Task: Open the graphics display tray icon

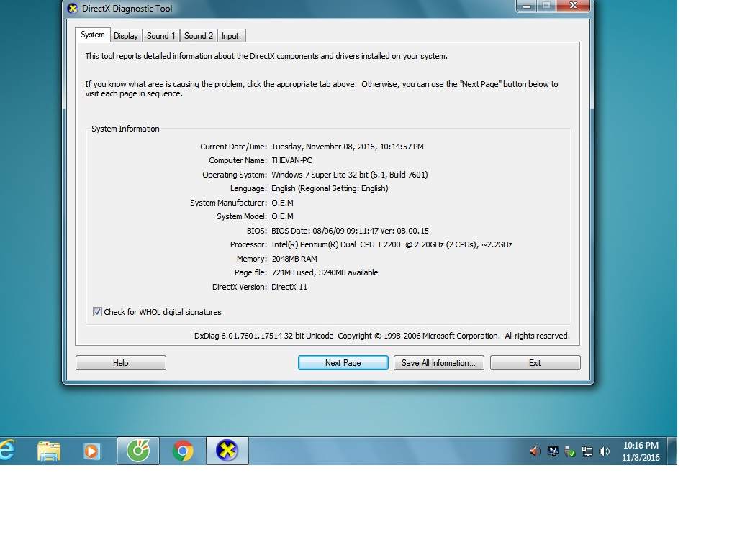Action: click(x=552, y=451)
